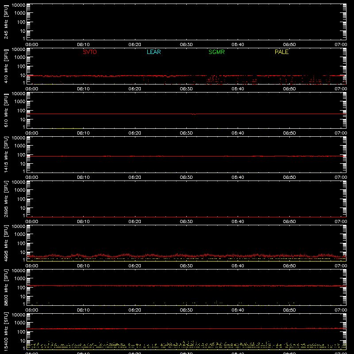Select the 4995 MHz [SFU] axis title

[x=6, y=243]
